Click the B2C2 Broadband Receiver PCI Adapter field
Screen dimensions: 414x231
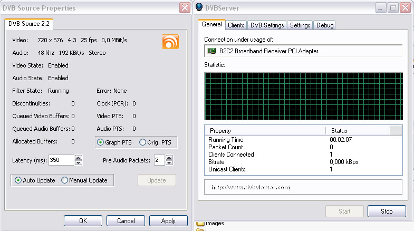point(303,51)
